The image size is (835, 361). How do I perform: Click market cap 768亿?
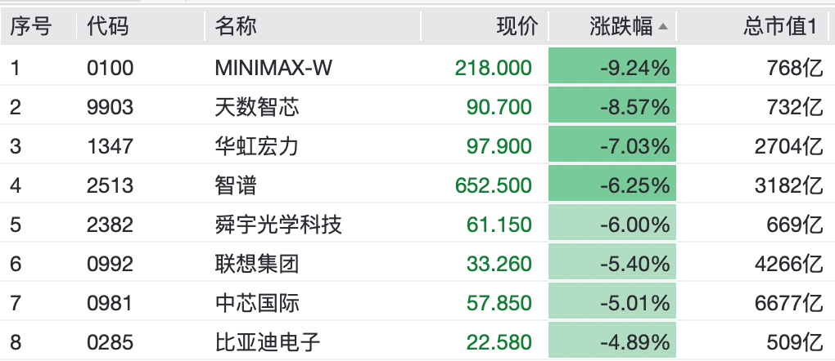[x=795, y=68]
